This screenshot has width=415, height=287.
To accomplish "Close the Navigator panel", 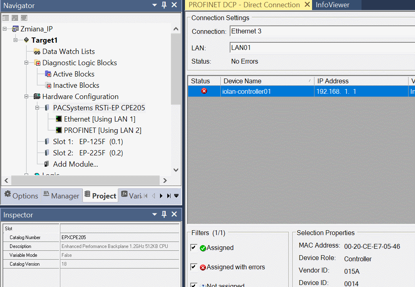I will 174,5.
